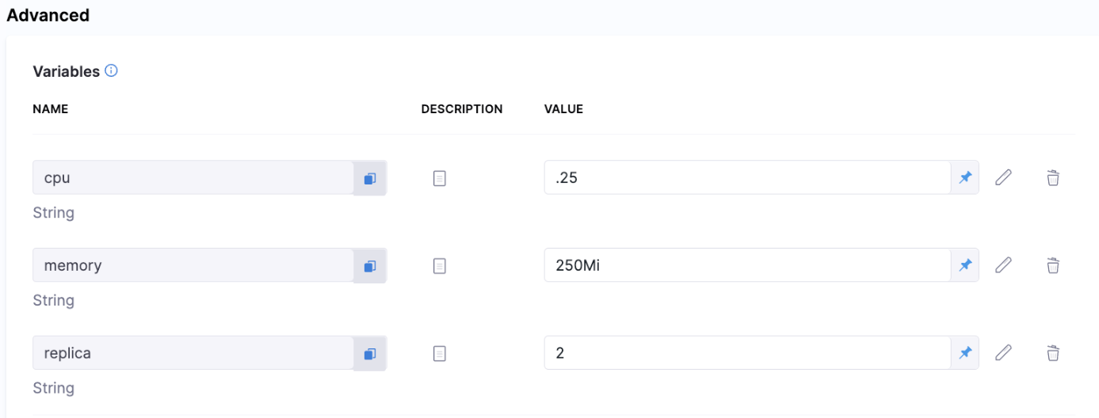
Task: Delete the memory variable
Action: [1052, 266]
